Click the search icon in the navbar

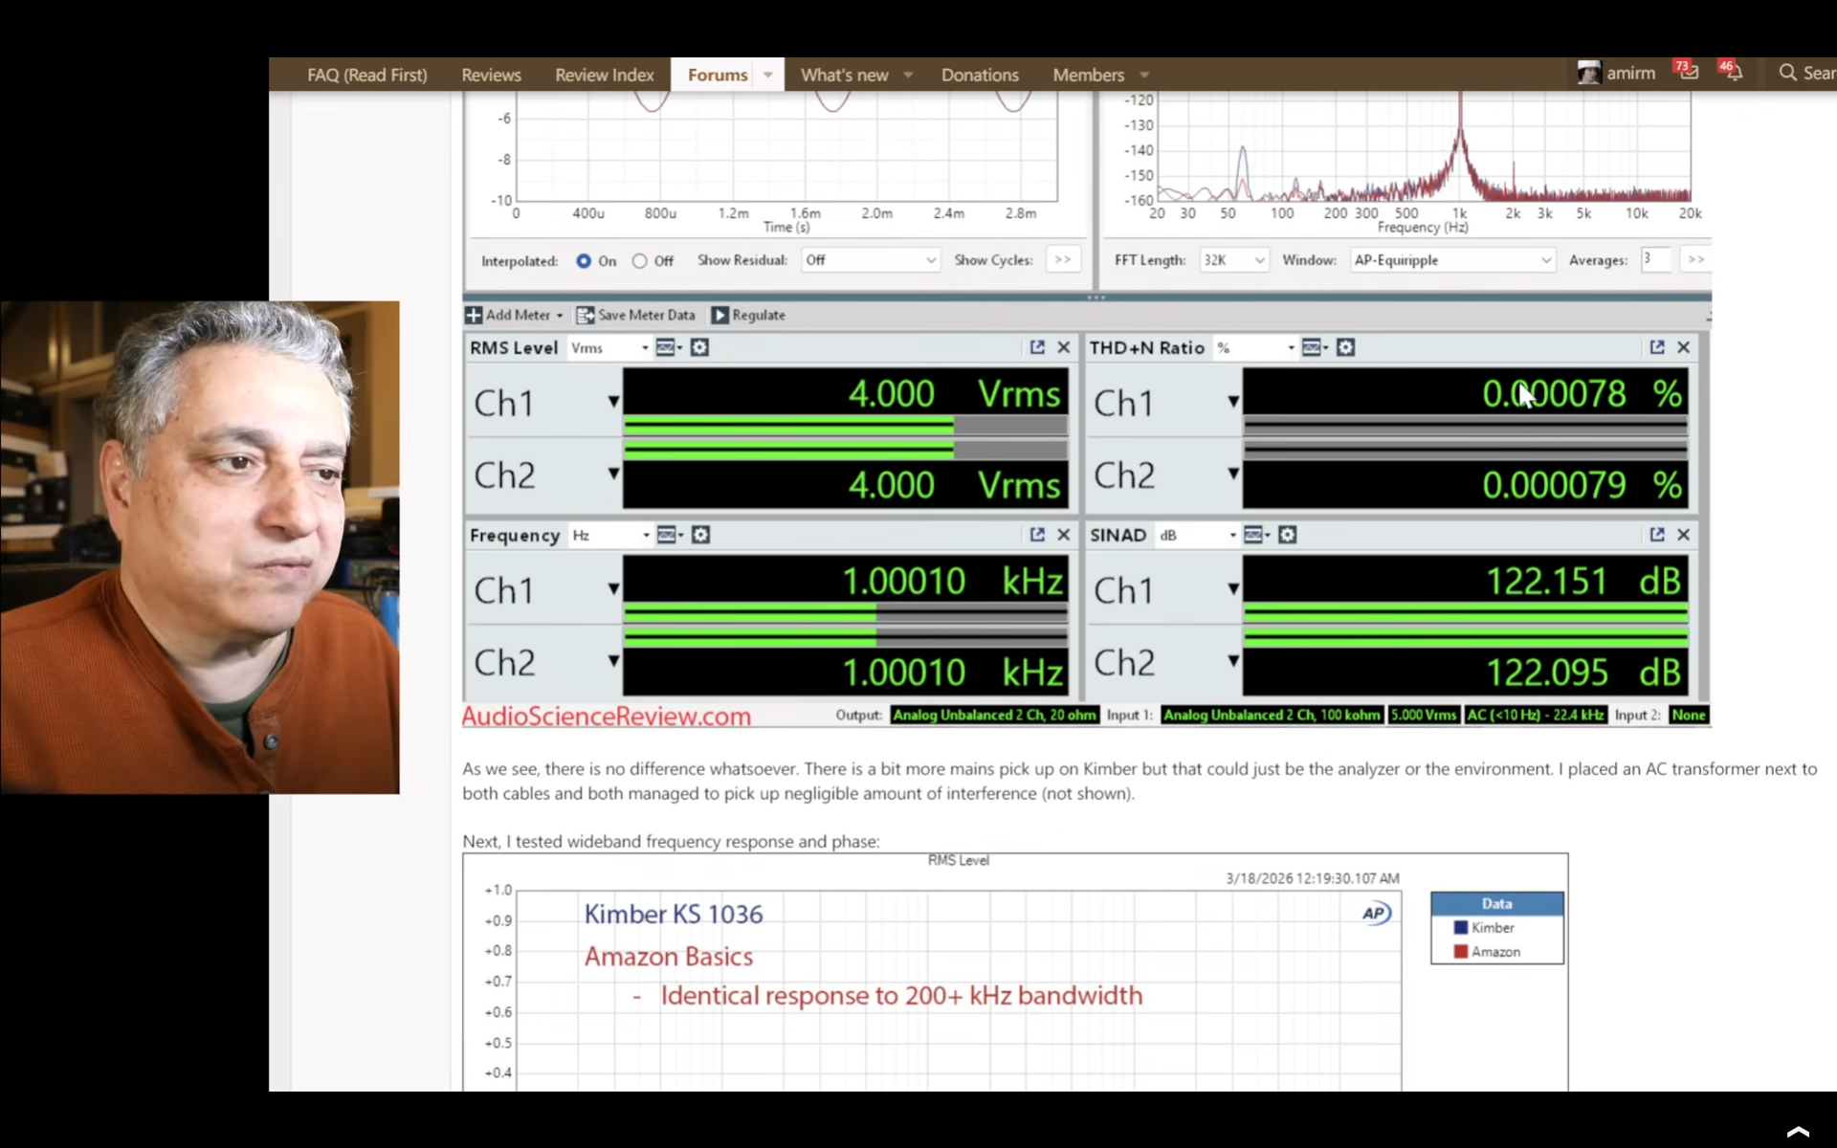[x=1787, y=73]
